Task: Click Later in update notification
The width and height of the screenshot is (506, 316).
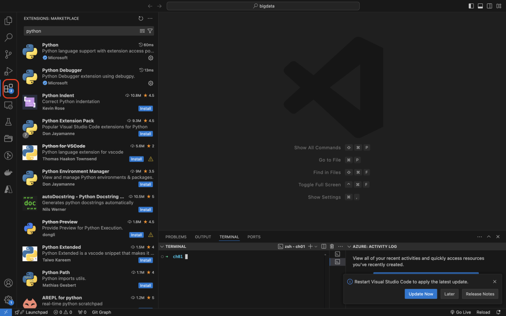Action: [x=449, y=294]
